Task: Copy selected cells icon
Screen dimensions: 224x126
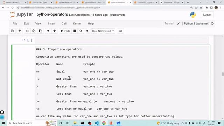Action: tap(34, 31)
